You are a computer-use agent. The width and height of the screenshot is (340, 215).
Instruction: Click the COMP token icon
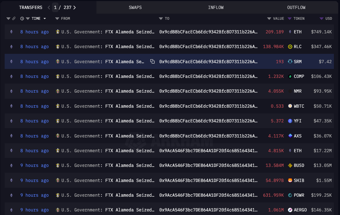[290, 76]
